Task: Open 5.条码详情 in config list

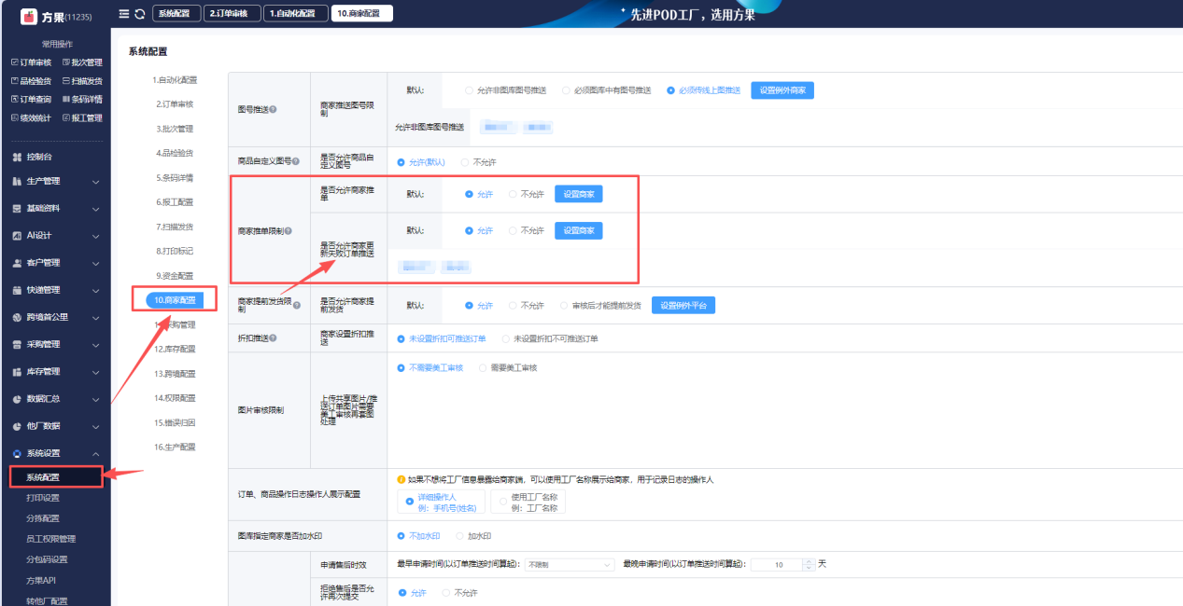Action: coord(175,177)
